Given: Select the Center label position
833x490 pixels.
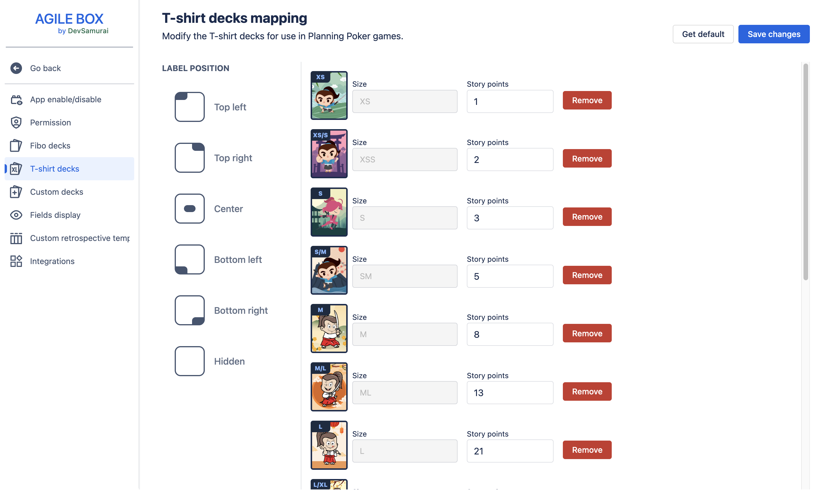Looking at the screenshot, I should click(190, 209).
